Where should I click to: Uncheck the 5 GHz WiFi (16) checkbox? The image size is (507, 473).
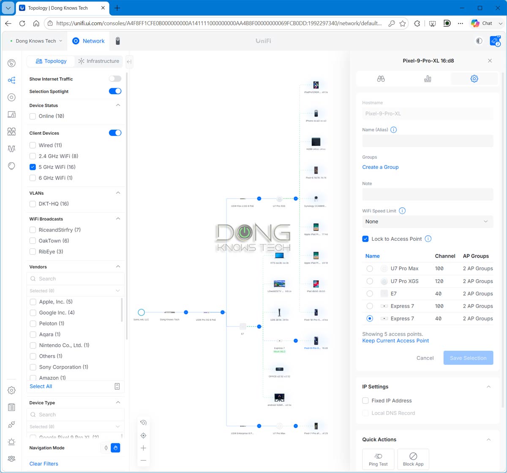[33, 167]
